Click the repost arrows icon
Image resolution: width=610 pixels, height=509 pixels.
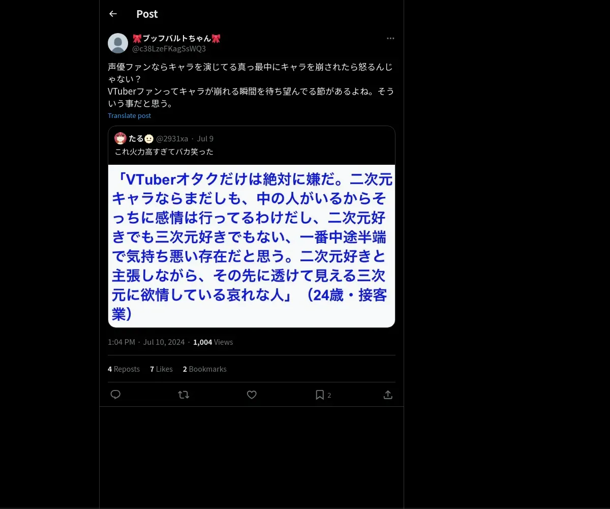184,395
